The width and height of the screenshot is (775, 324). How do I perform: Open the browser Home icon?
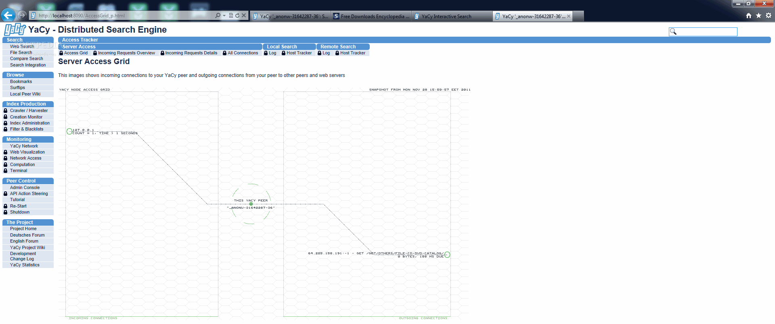749,15
